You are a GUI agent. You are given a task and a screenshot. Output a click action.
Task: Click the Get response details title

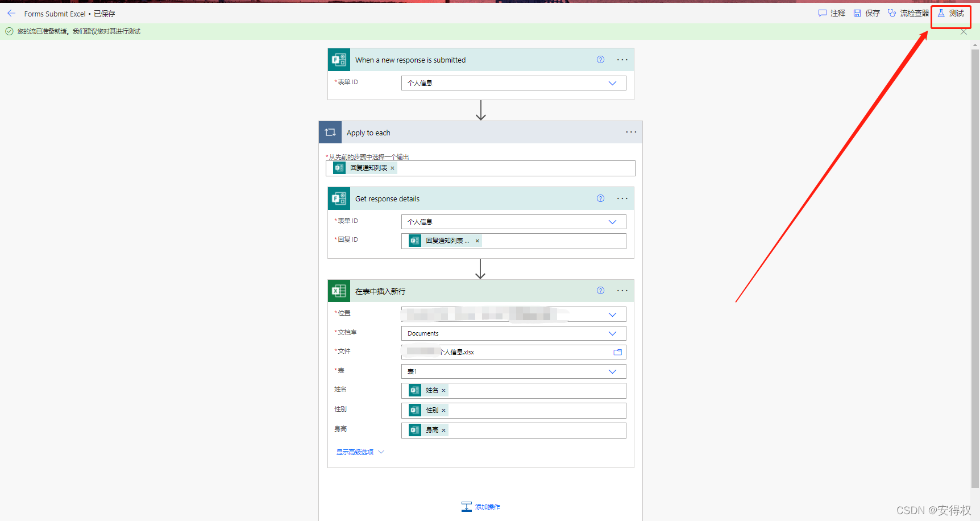(387, 199)
